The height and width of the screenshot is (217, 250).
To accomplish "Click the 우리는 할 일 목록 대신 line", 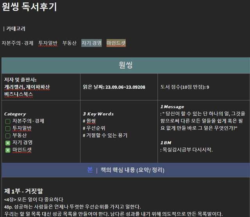I will click(113, 214).
